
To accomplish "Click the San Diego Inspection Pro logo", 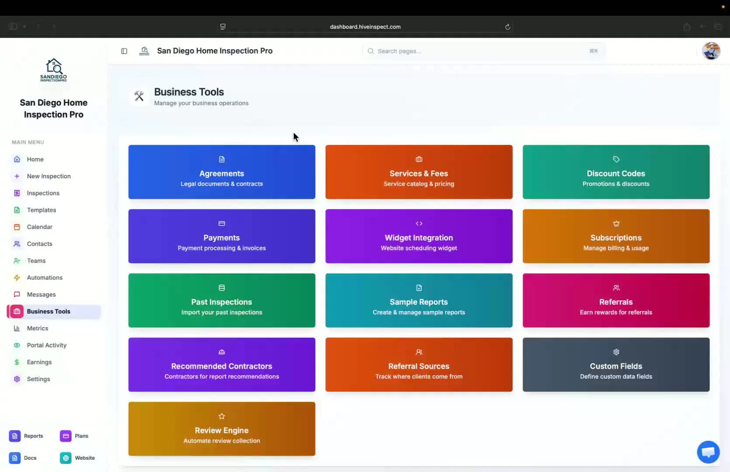I will pos(53,70).
